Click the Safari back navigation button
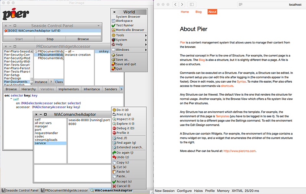This screenshot has height=194, width=306. point(176,5)
